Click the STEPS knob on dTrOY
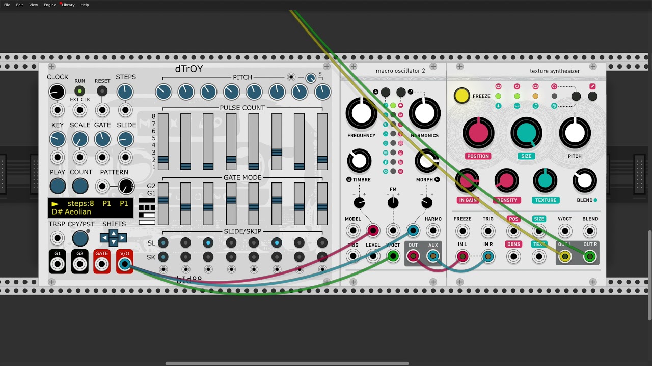This screenshot has height=366, width=652. click(125, 92)
